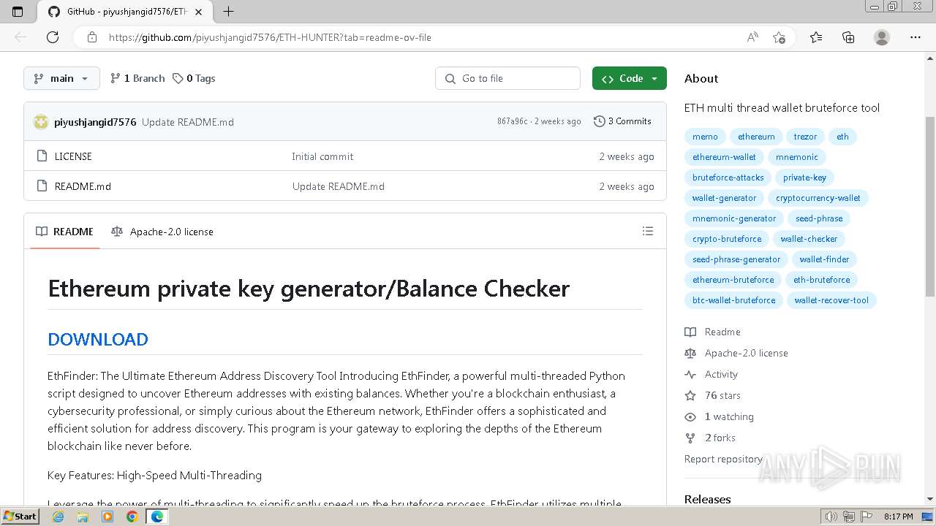The image size is (936, 526).
Task: Open the Favorites list icon
Action: click(x=816, y=37)
